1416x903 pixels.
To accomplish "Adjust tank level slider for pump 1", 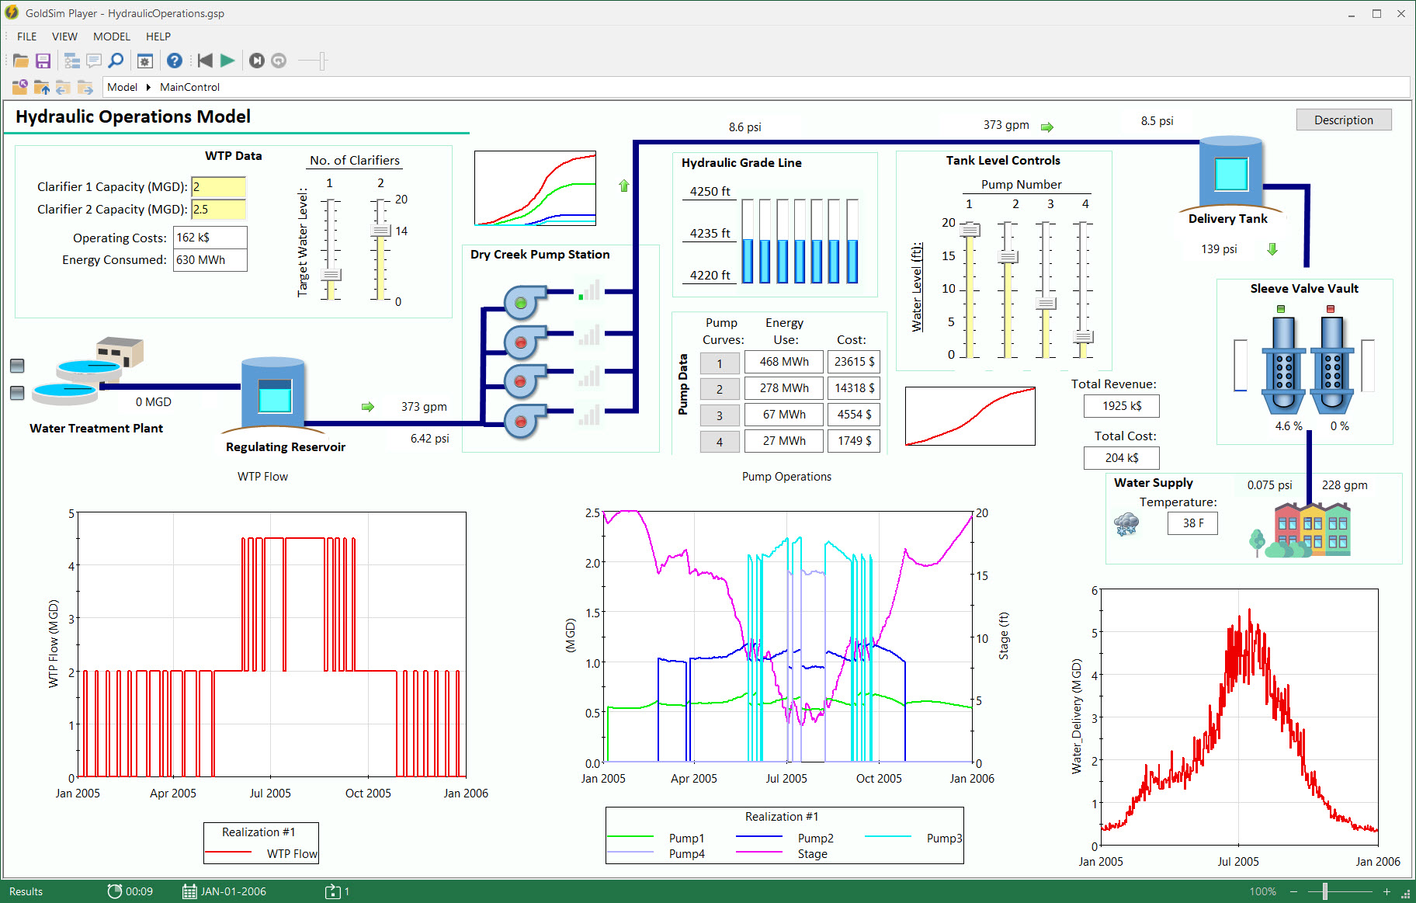I will point(970,230).
